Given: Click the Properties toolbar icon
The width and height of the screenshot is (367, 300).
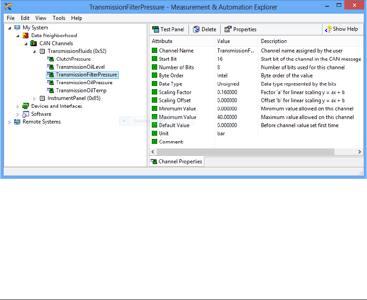Looking at the screenshot, I should (228, 29).
